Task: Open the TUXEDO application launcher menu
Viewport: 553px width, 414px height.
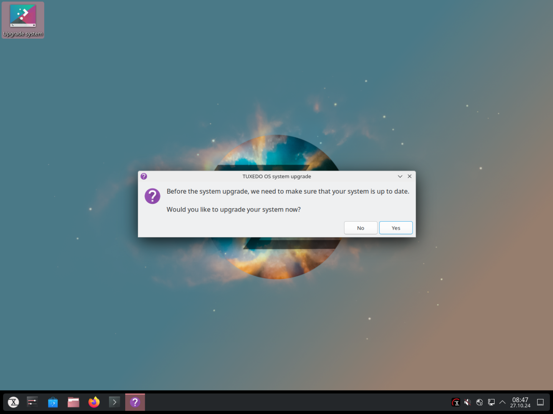Action: click(13, 402)
